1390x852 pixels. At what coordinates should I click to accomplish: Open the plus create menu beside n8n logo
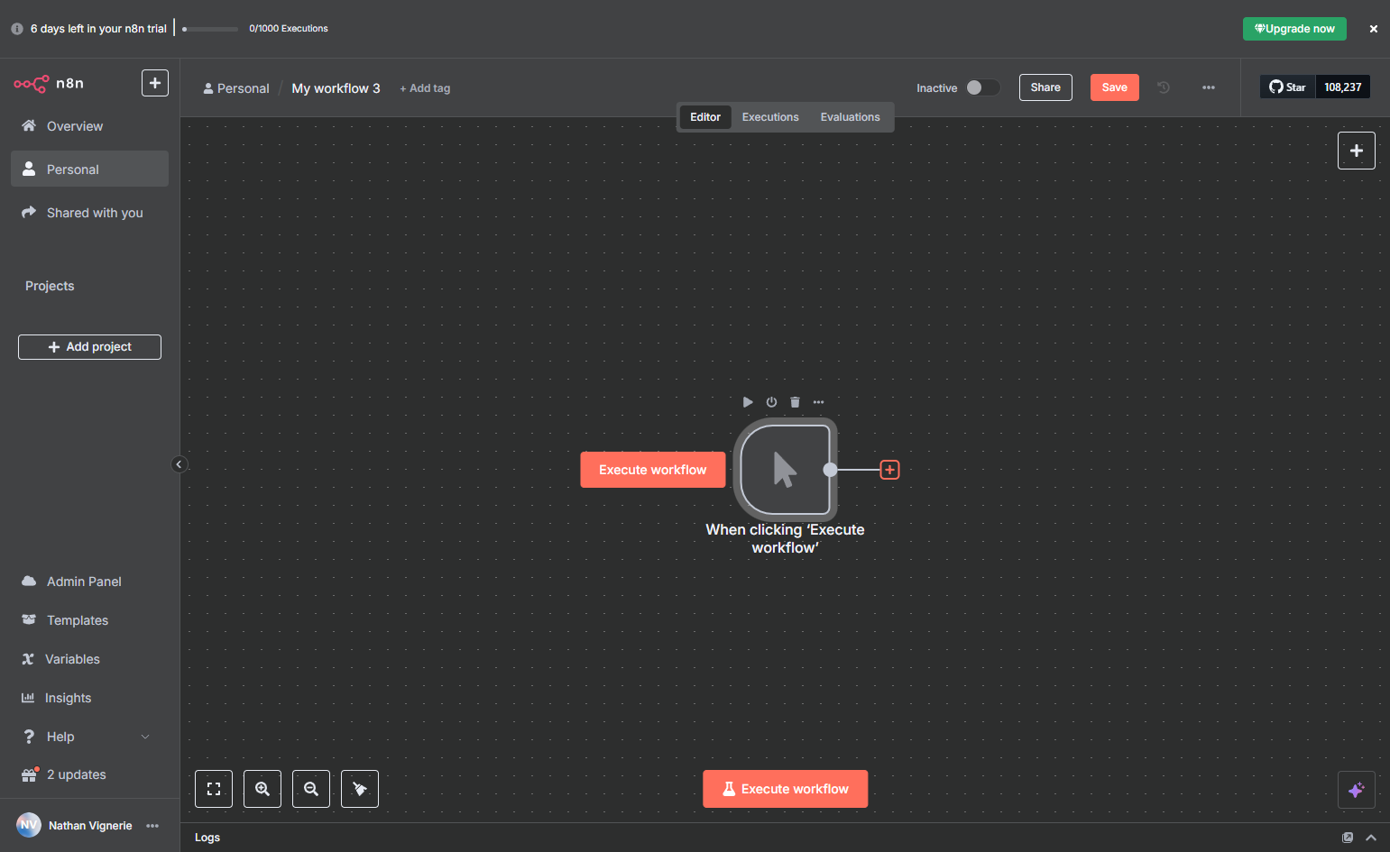tap(155, 83)
